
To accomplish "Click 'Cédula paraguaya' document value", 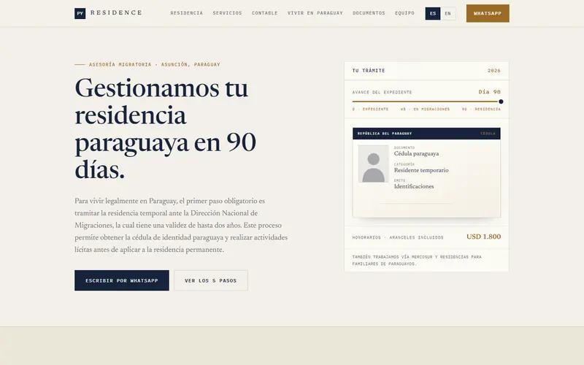I will pyautogui.click(x=416, y=153).
